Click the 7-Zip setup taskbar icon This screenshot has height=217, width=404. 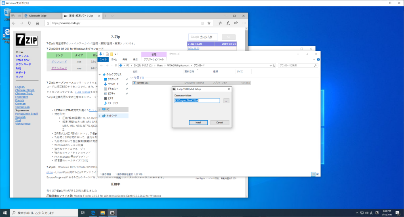pos(112,213)
